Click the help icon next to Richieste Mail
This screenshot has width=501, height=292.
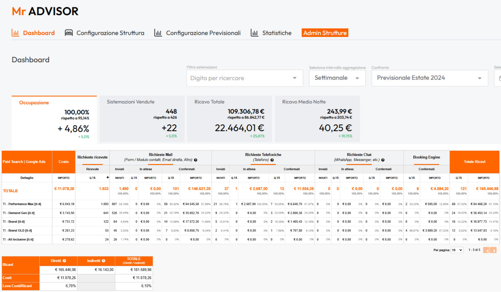(196, 160)
